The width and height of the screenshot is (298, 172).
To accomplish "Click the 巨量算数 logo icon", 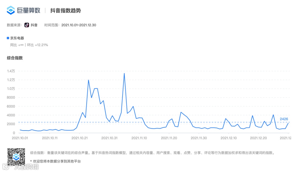I will [11, 10].
